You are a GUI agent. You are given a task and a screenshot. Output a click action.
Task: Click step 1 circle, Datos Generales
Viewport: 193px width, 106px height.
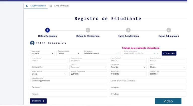coord(47,30)
